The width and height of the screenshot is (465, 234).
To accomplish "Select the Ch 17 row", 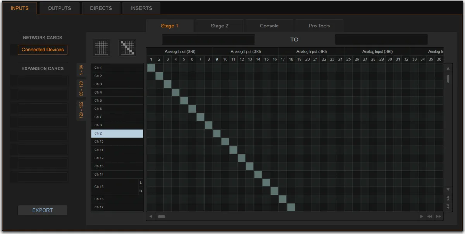I will coord(117,207).
